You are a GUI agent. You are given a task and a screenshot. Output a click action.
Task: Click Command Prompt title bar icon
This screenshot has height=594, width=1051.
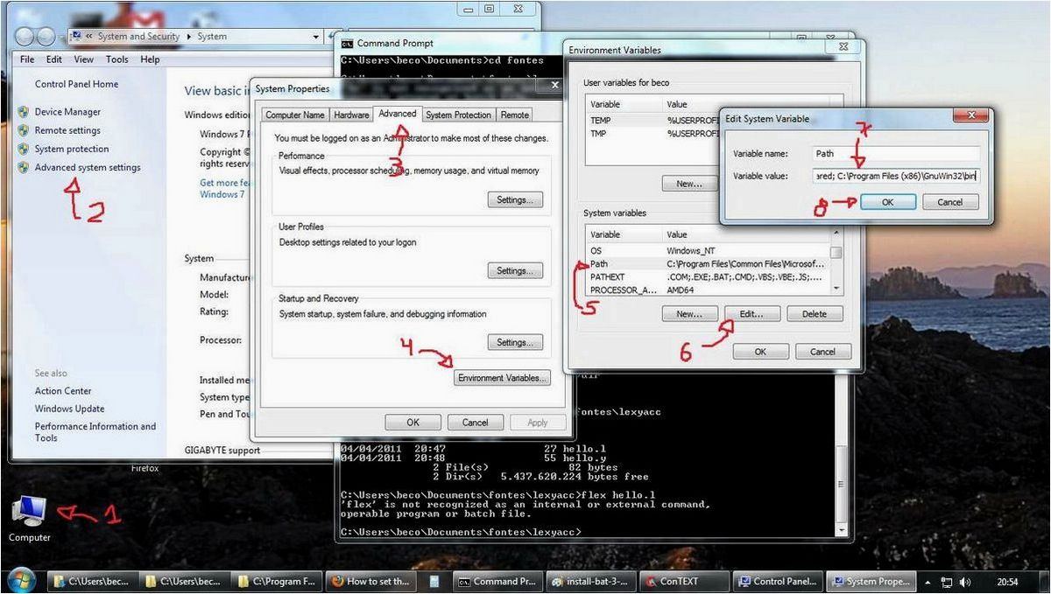coord(347,43)
